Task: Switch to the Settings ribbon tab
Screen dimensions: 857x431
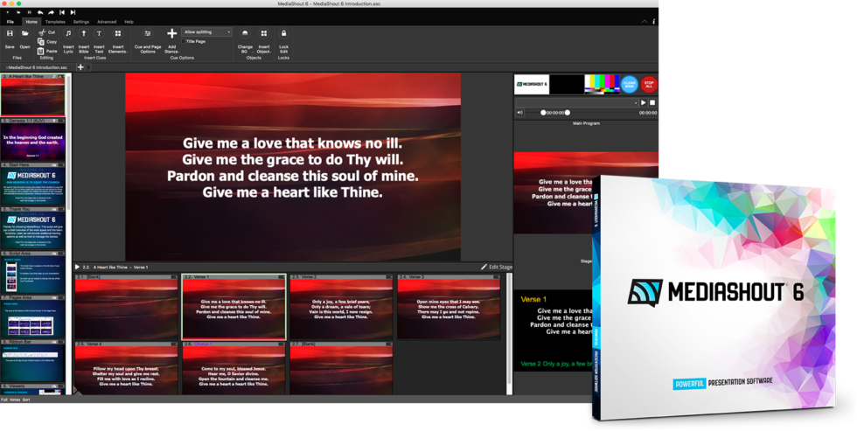Action: point(80,22)
